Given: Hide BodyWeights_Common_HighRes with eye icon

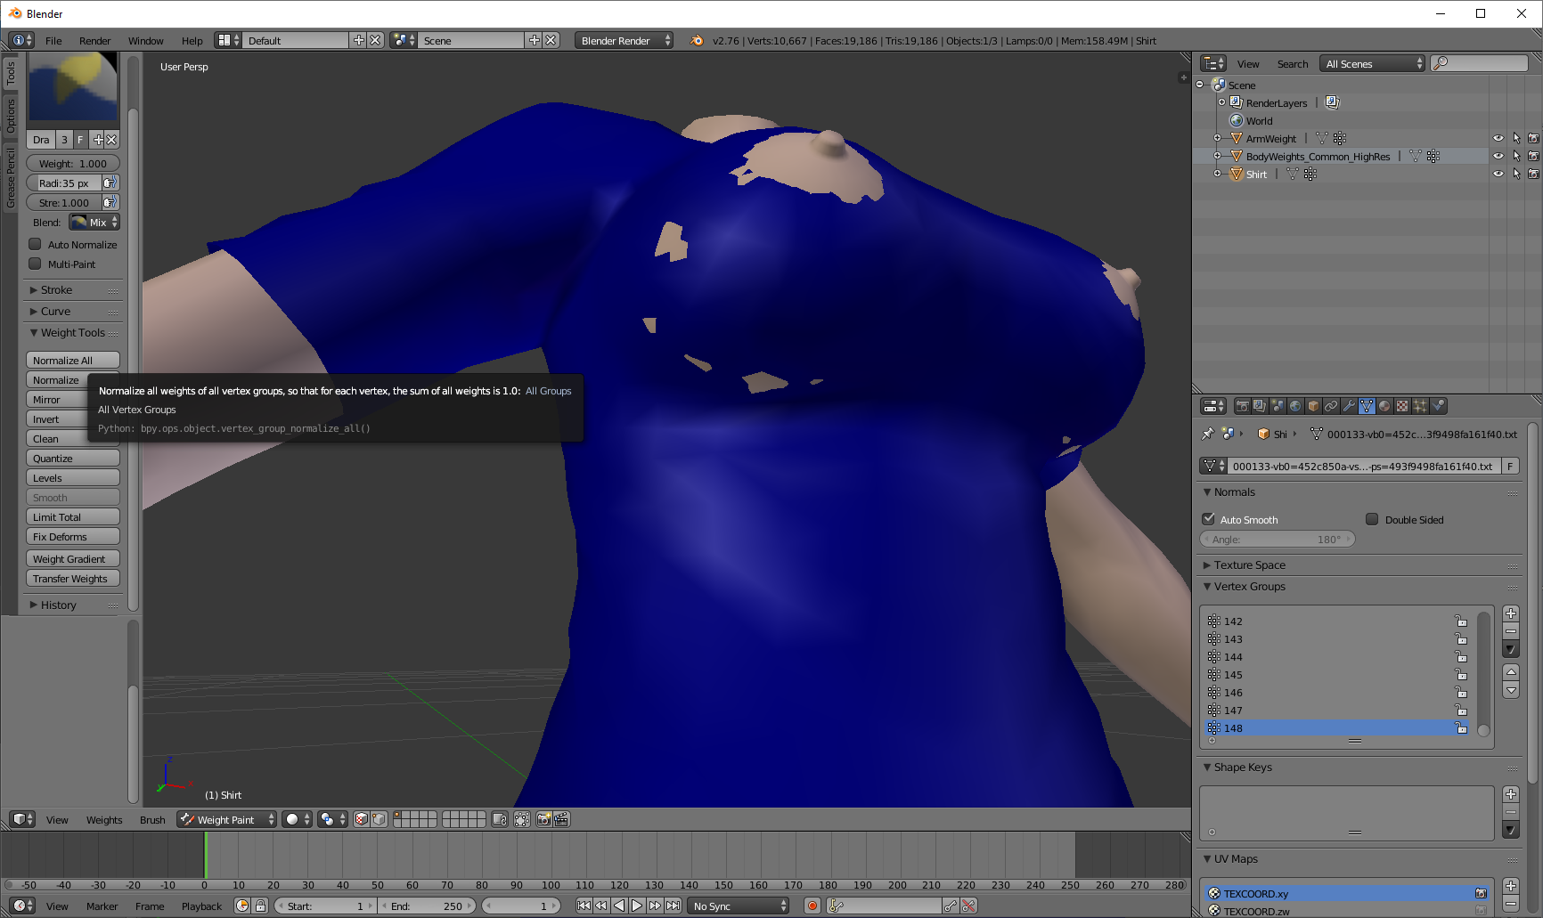Looking at the screenshot, I should pos(1498,156).
